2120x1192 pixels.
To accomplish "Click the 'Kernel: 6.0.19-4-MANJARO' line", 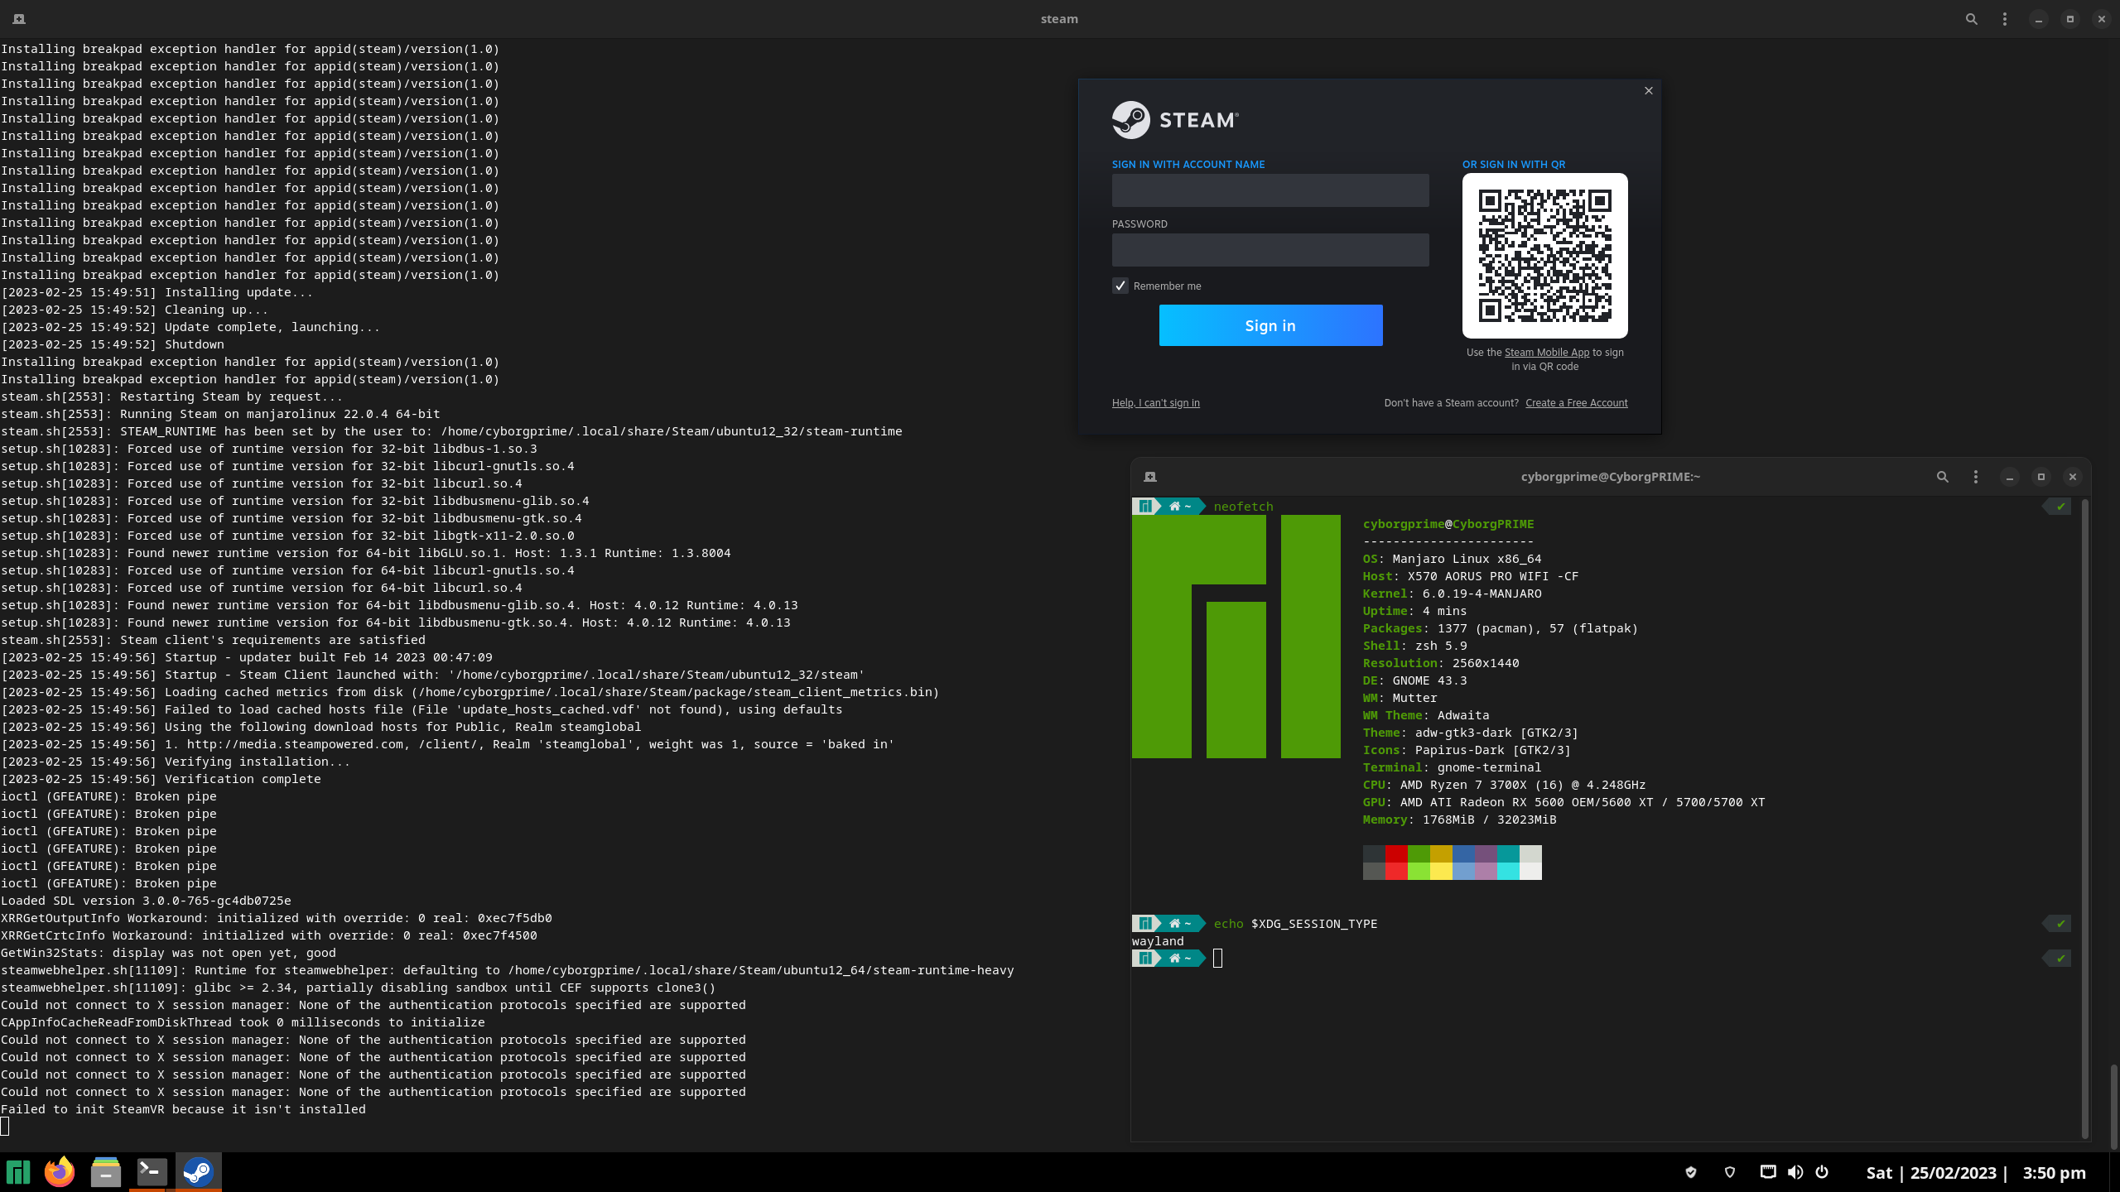I will tap(1453, 594).
